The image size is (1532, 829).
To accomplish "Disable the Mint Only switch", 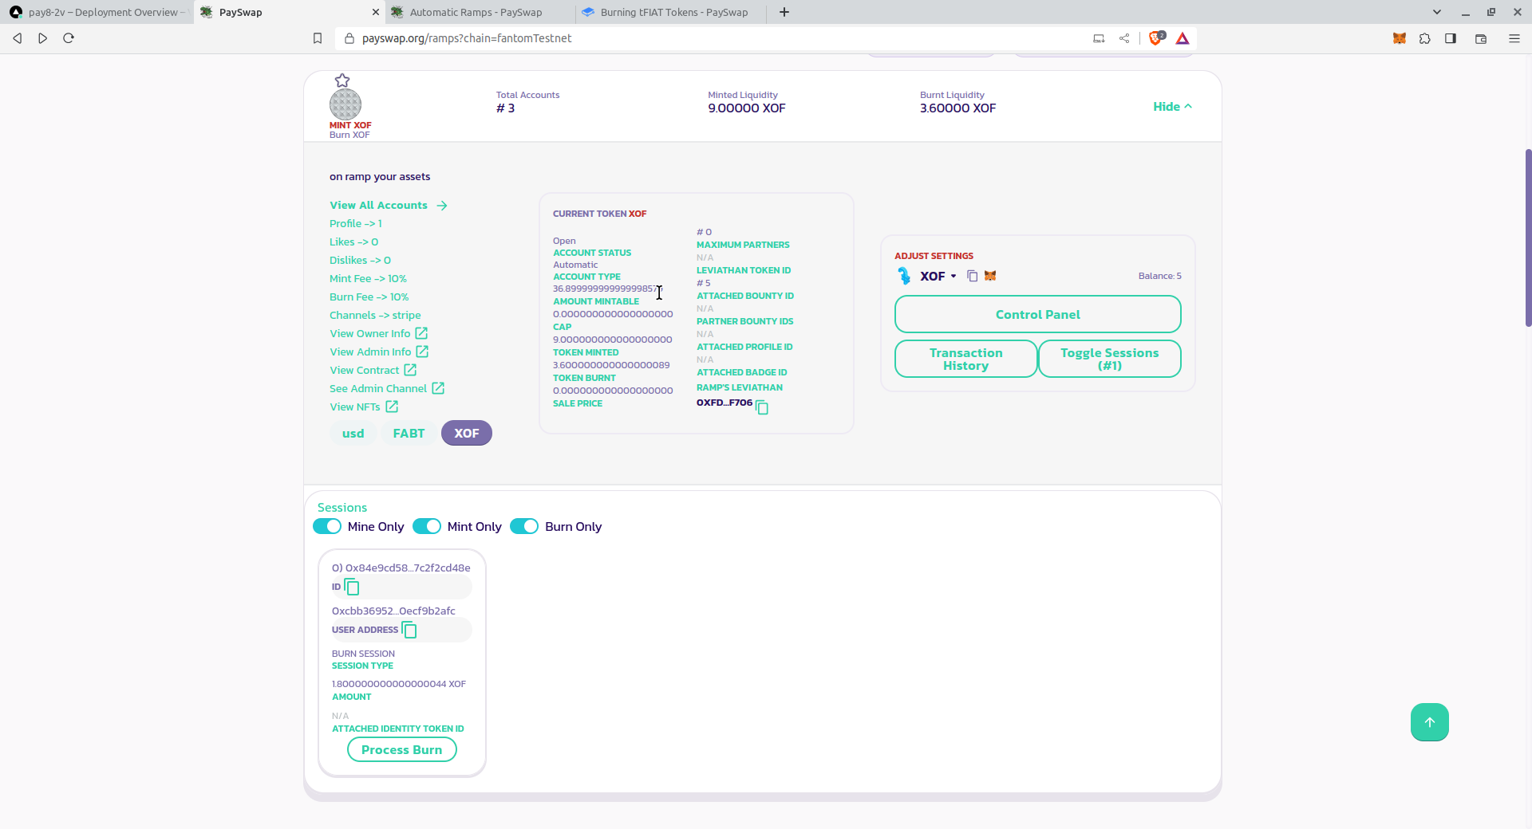I will tap(427, 527).
